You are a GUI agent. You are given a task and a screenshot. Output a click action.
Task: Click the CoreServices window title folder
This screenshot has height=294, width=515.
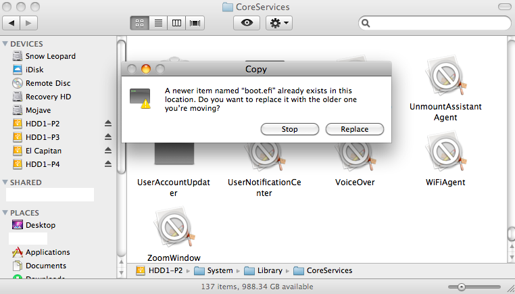pos(228,7)
